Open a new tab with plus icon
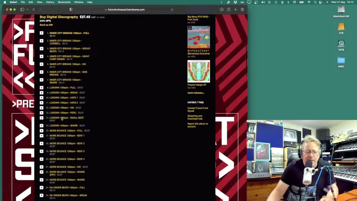The width and height of the screenshot is (357, 201). [x=235, y=9]
